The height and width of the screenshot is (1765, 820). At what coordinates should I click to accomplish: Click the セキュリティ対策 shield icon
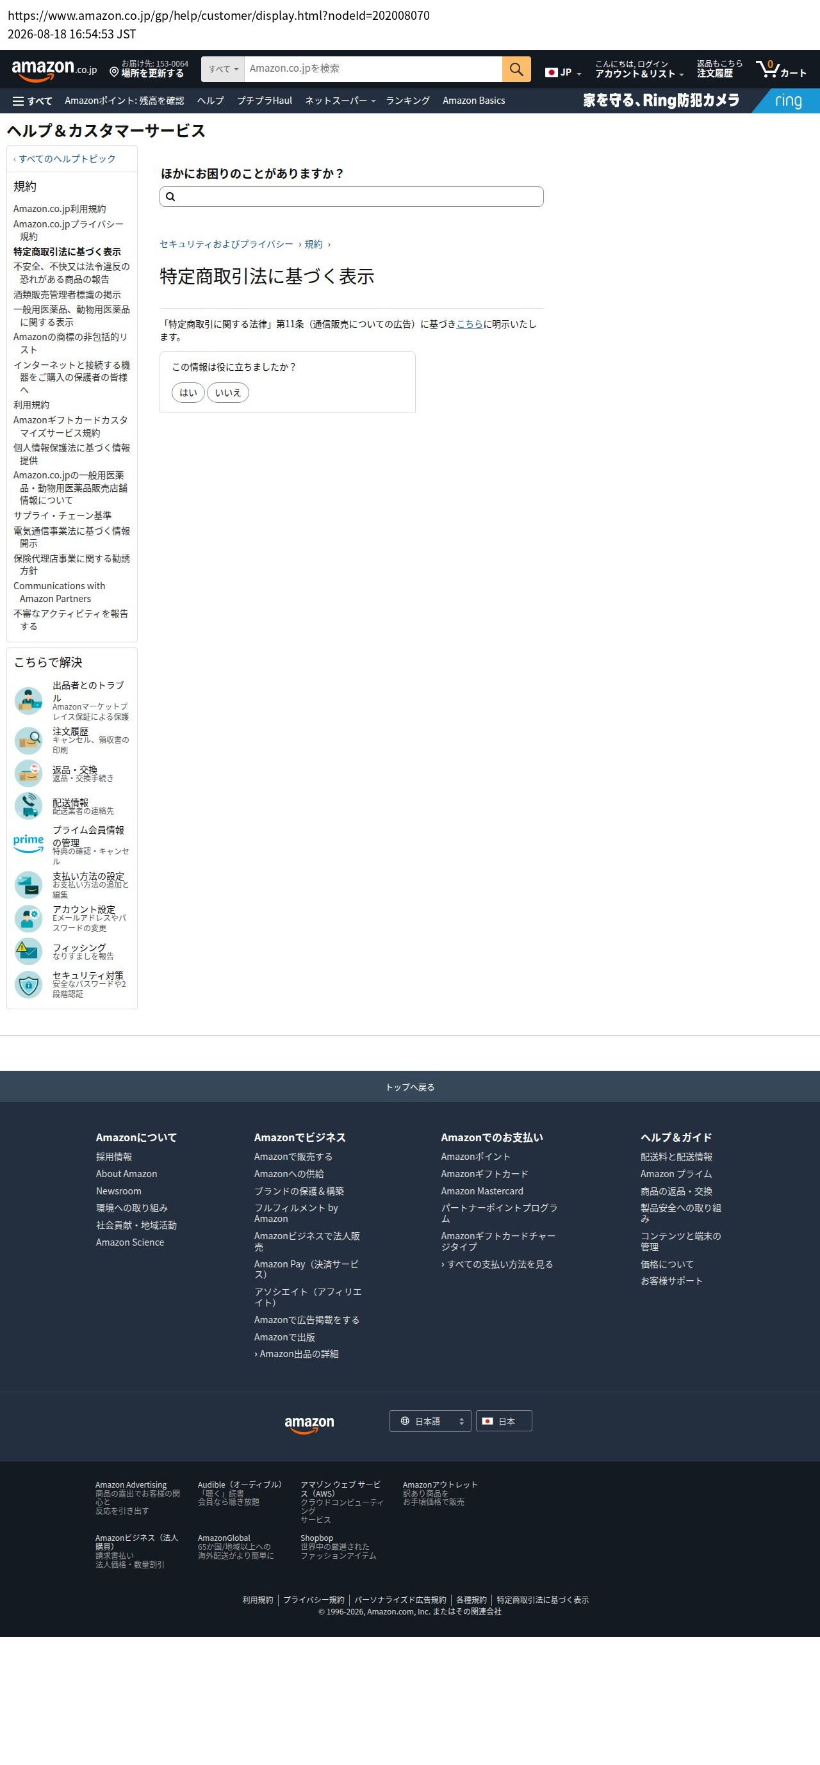click(28, 985)
